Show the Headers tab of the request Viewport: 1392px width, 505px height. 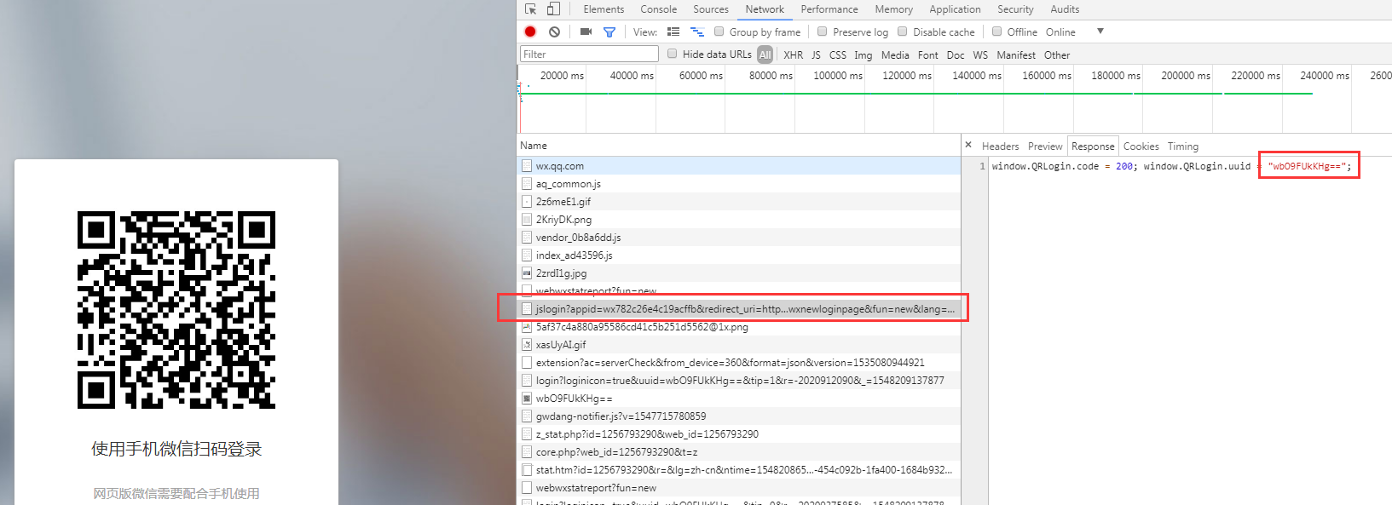[x=1000, y=146]
